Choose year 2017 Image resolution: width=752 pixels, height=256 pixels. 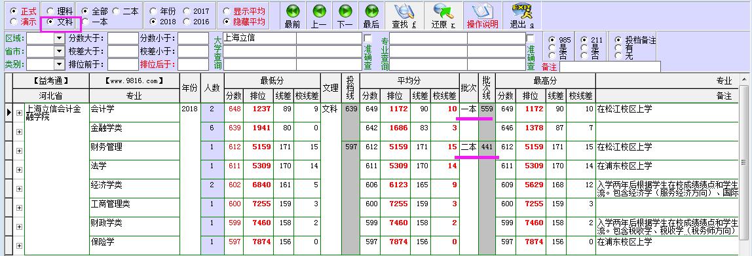[x=187, y=11]
